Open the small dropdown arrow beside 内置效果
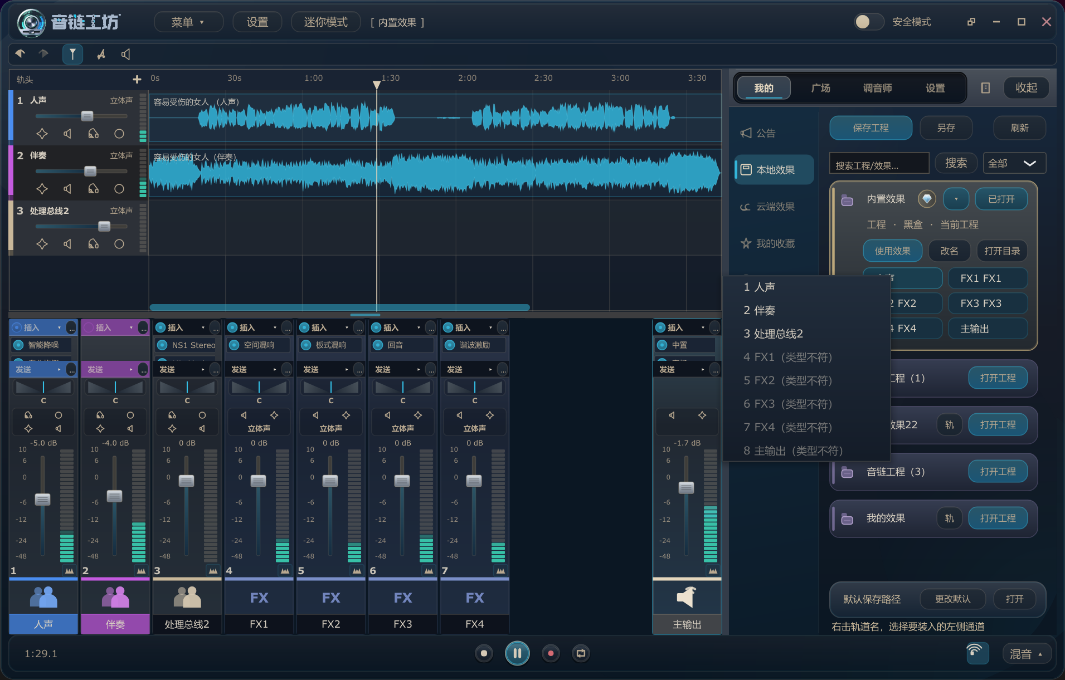This screenshot has width=1065, height=680. [956, 199]
